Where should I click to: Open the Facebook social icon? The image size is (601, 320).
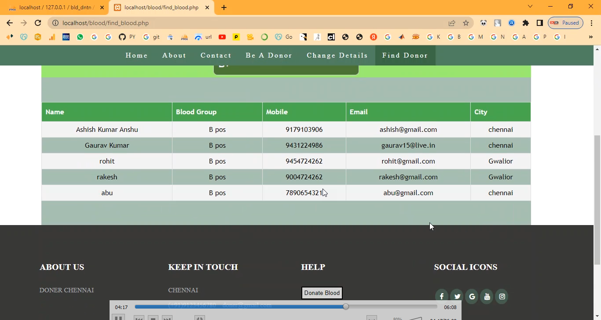click(x=441, y=296)
